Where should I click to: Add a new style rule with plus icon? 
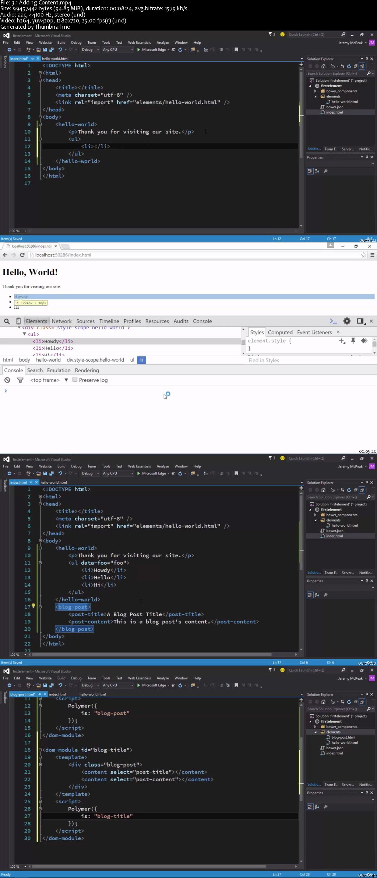(x=342, y=341)
